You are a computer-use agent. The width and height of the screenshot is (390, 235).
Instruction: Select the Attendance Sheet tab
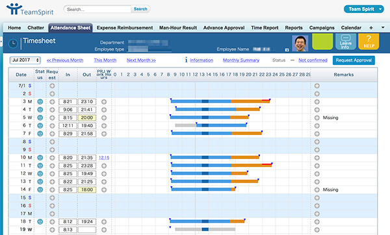click(x=70, y=28)
